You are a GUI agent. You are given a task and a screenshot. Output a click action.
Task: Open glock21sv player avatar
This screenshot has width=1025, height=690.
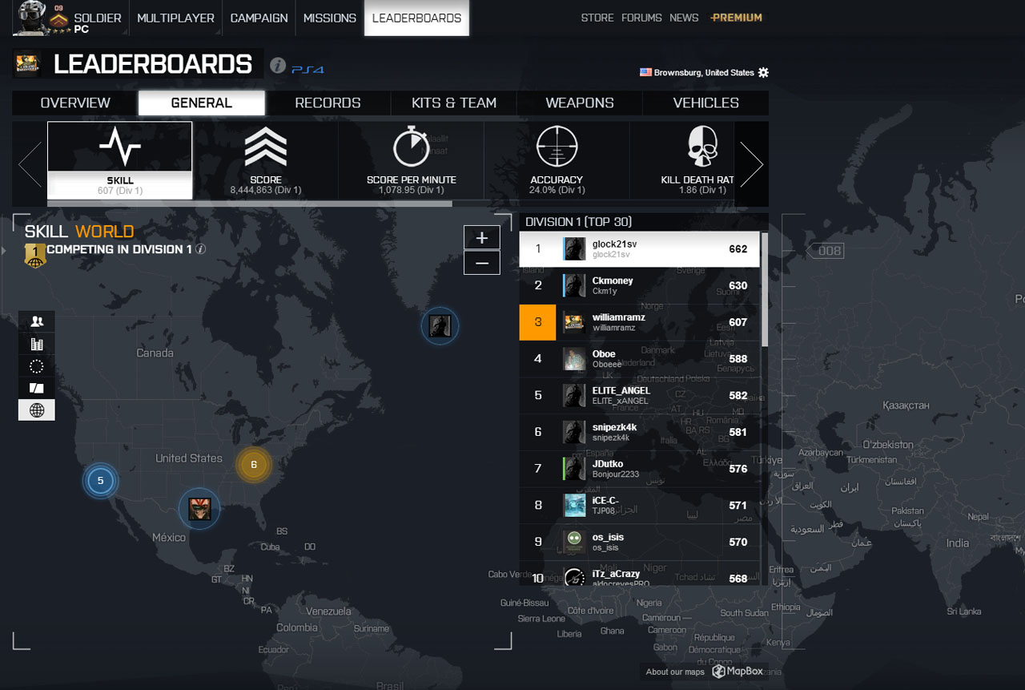tap(574, 249)
